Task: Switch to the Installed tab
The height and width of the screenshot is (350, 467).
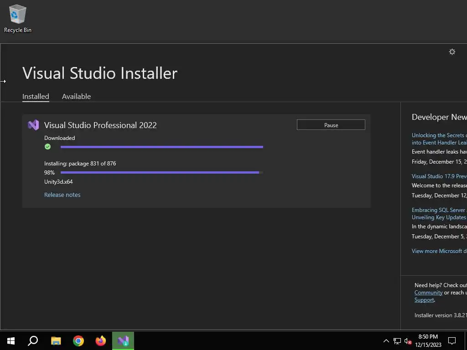Action: point(36,97)
